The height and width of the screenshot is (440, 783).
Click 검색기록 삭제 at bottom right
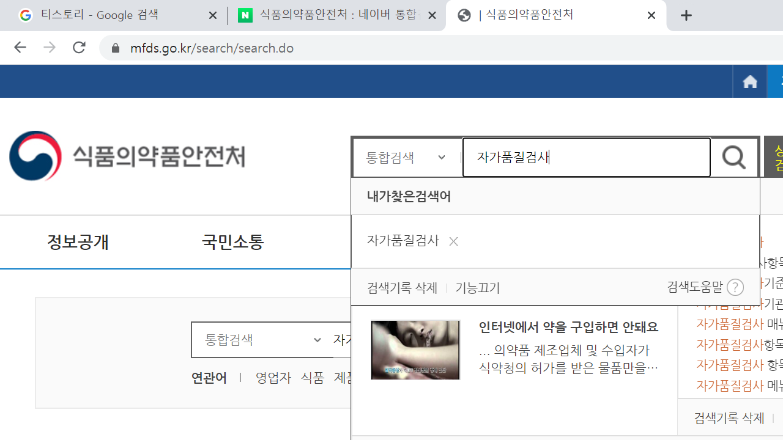729,418
